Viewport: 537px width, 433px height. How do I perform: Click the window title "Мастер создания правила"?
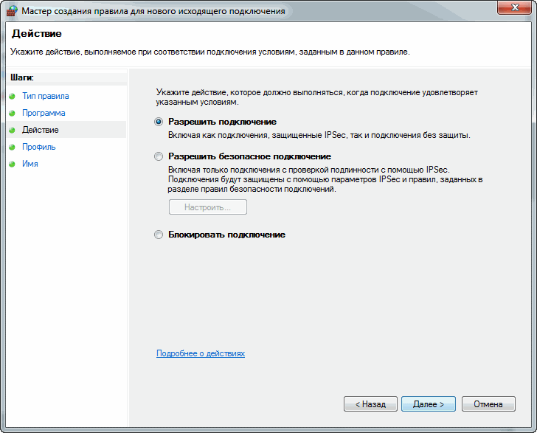[x=75, y=11]
